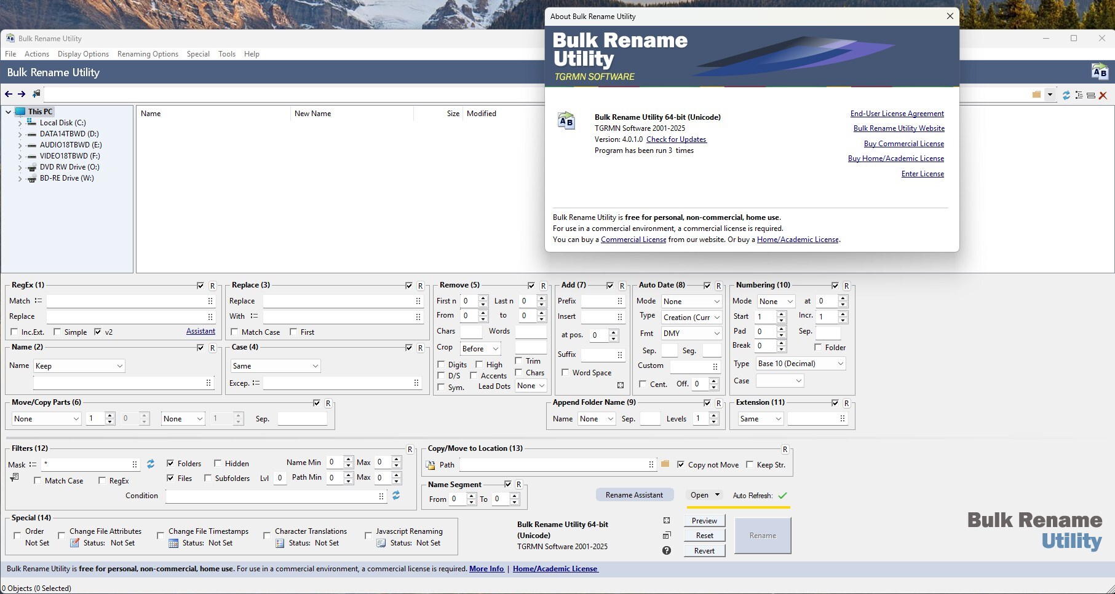
Task: Open the Renaming Options menu
Action: 148,54
